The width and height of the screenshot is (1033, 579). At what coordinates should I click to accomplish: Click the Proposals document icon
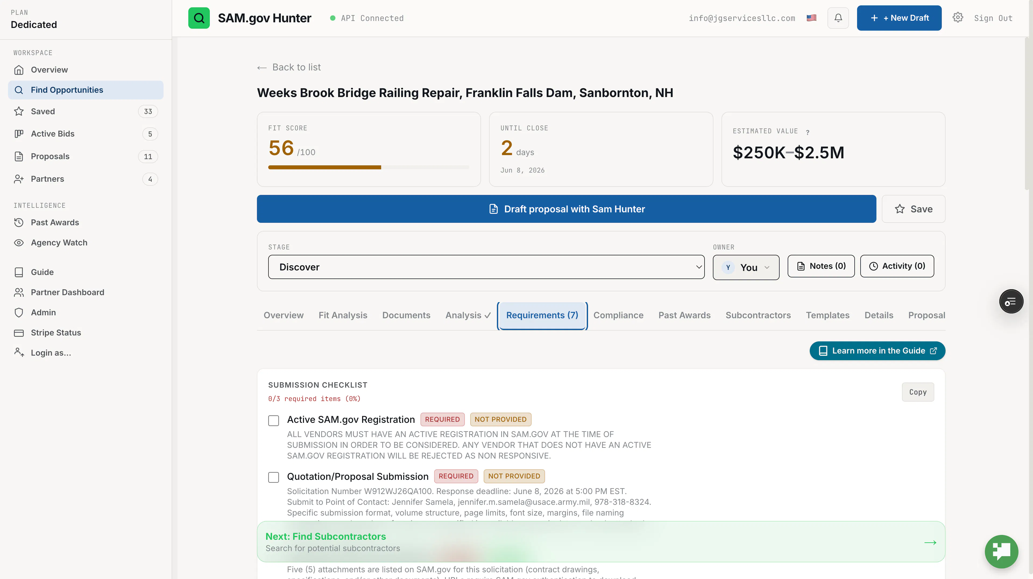coord(19,156)
